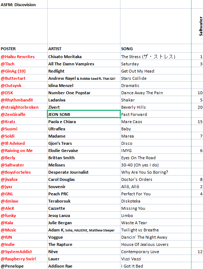Image resolution: width=203 pixels, height=269 pixels.
Task: Click the @Haiku Rewrites poster cell
Action: click(24, 56)
